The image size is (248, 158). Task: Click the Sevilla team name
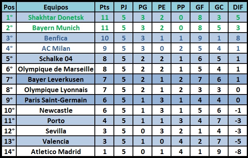coord(56,131)
